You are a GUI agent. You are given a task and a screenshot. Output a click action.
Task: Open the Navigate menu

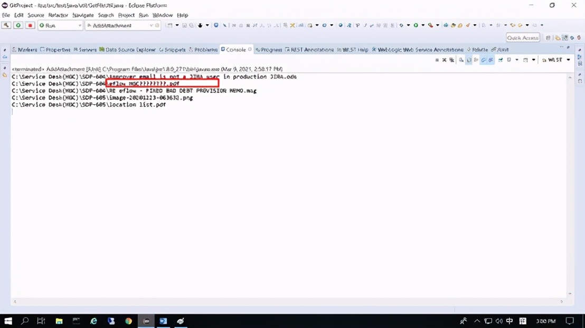(83, 15)
